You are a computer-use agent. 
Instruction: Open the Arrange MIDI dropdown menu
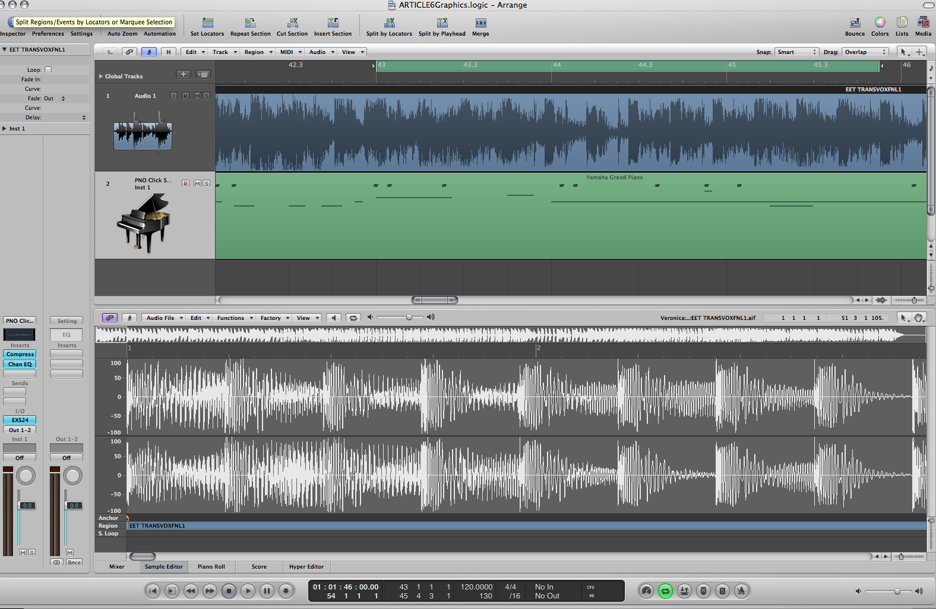[x=291, y=52]
